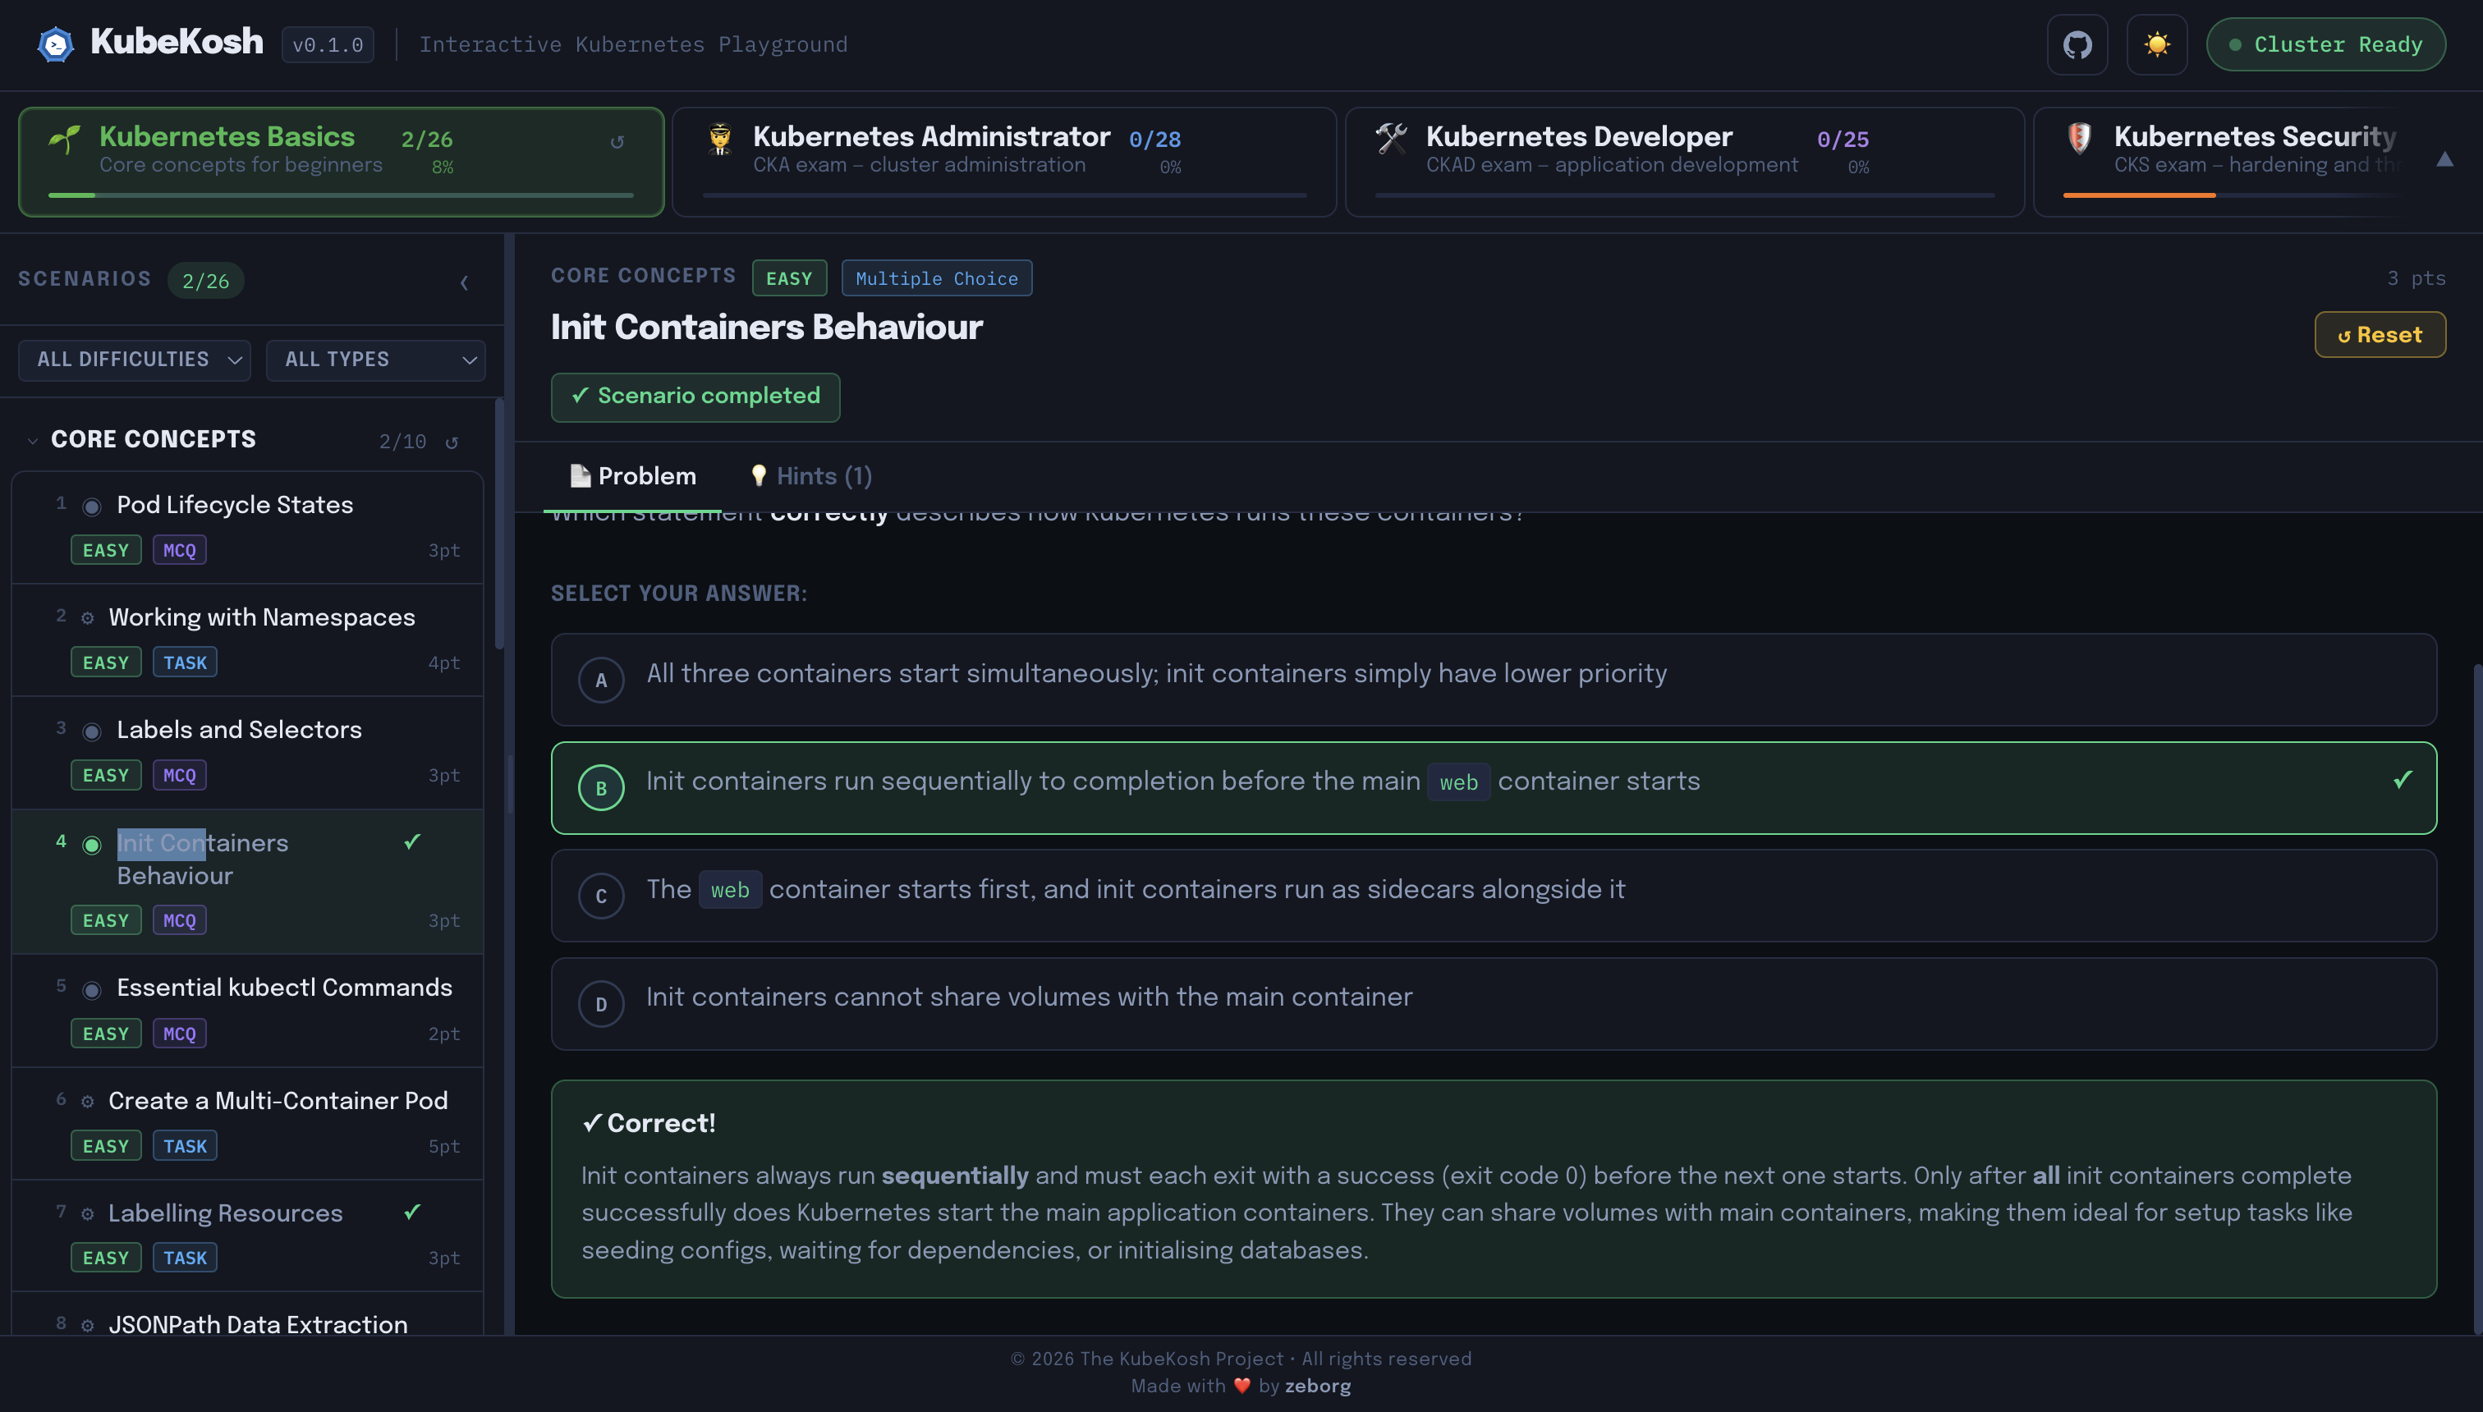Click the KubeKosh logo icon
The height and width of the screenshot is (1412, 2483).
[x=55, y=44]
